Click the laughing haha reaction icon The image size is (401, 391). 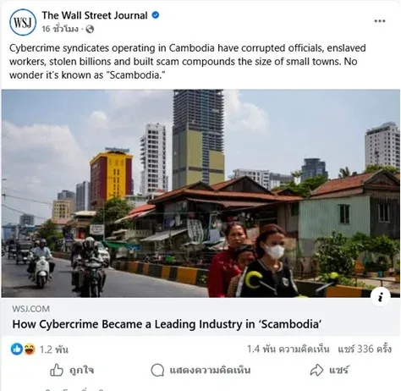pyautogui.click(x=29, y=350)
